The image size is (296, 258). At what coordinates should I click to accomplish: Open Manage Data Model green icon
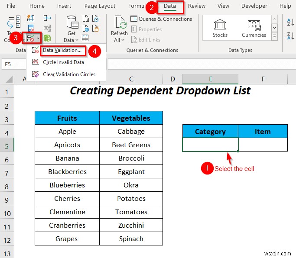click(47, 38)
